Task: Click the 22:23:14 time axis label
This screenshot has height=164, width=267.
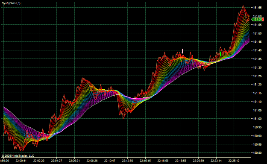Action: [216, 161]
